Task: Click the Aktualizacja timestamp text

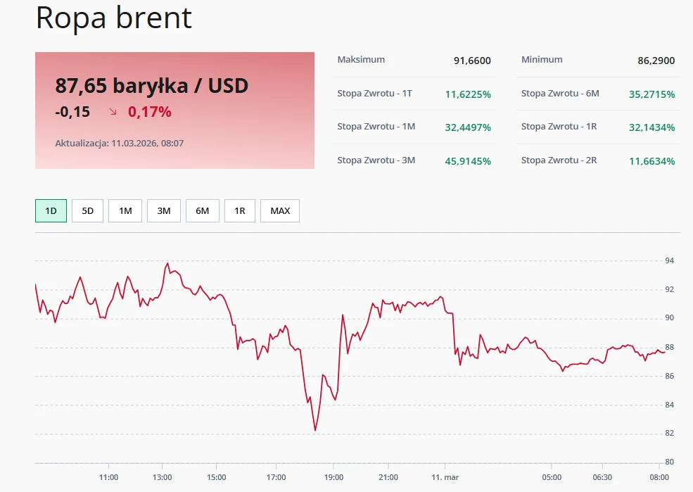Action: 120,143
